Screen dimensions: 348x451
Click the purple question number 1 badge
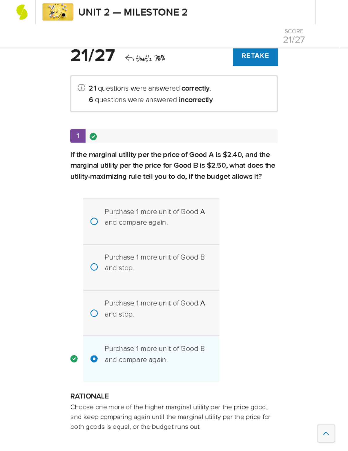coord(77,136)
